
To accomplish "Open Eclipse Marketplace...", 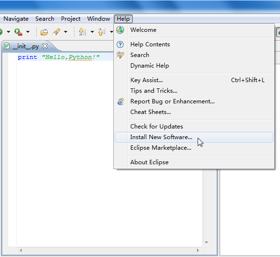I will pos(194,148).
